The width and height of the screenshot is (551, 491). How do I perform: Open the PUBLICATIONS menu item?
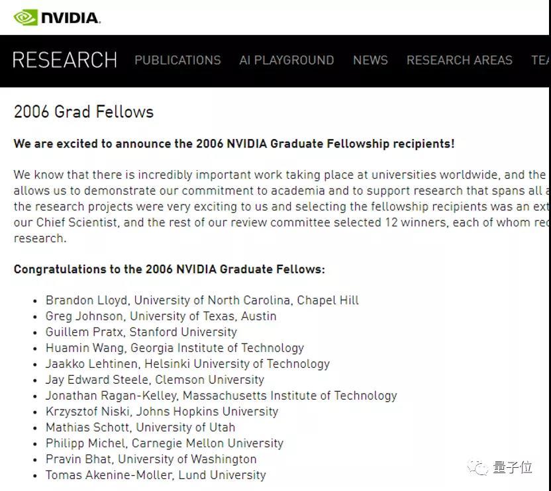177,60
